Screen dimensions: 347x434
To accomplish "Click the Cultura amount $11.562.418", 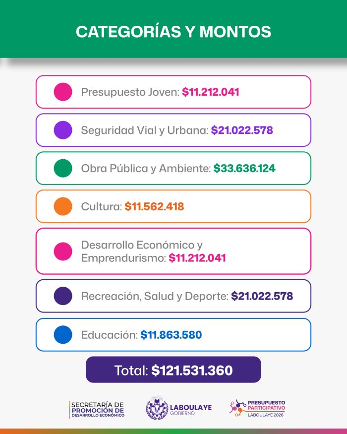I will [154, 206].
